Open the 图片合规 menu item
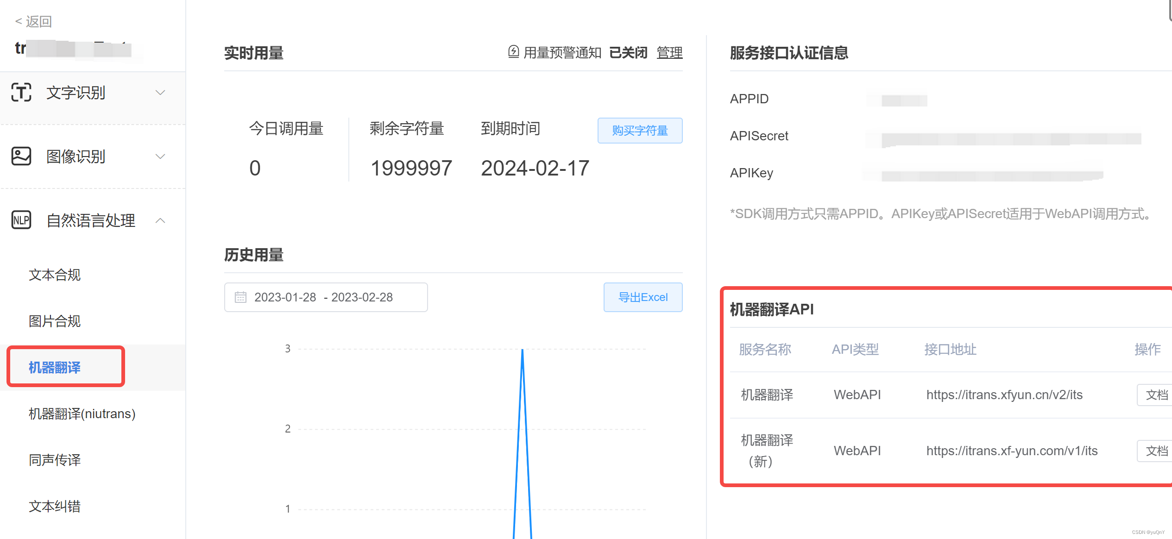Image resolution: width=1172 pixels, height=539 pixels. 55,321
